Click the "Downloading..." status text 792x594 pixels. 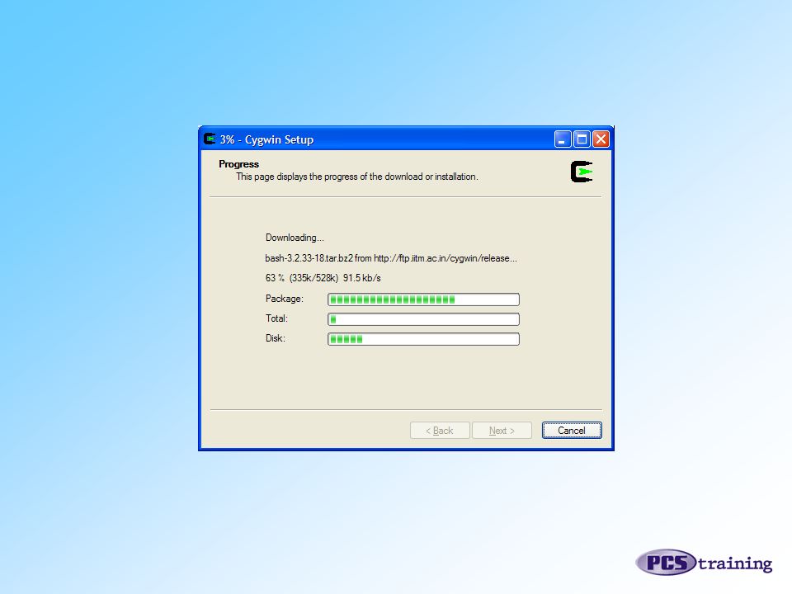[295, 238]
